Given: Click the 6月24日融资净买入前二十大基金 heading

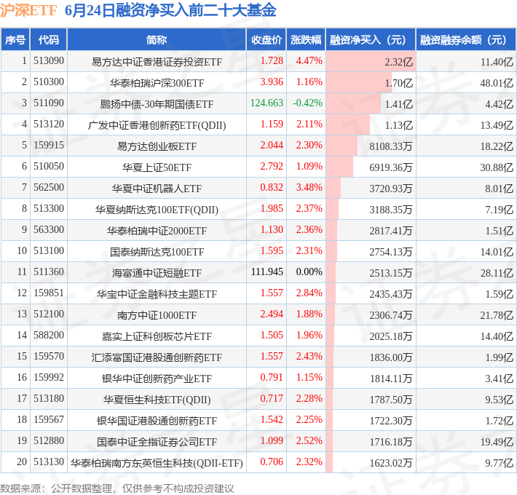Looking at the screenshot, I should (x=170, y=10).
